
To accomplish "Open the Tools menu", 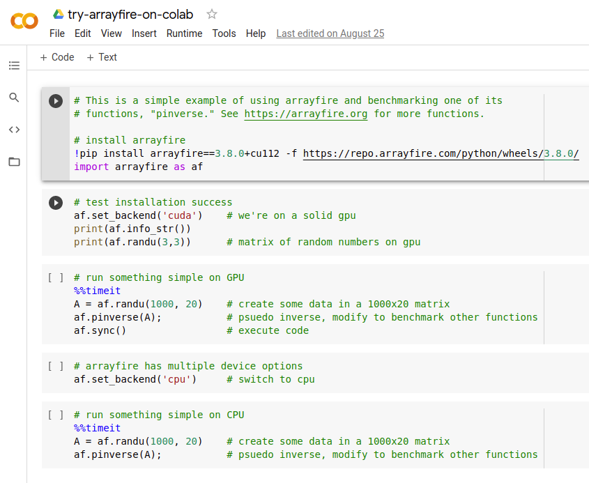I will [224, 33].
